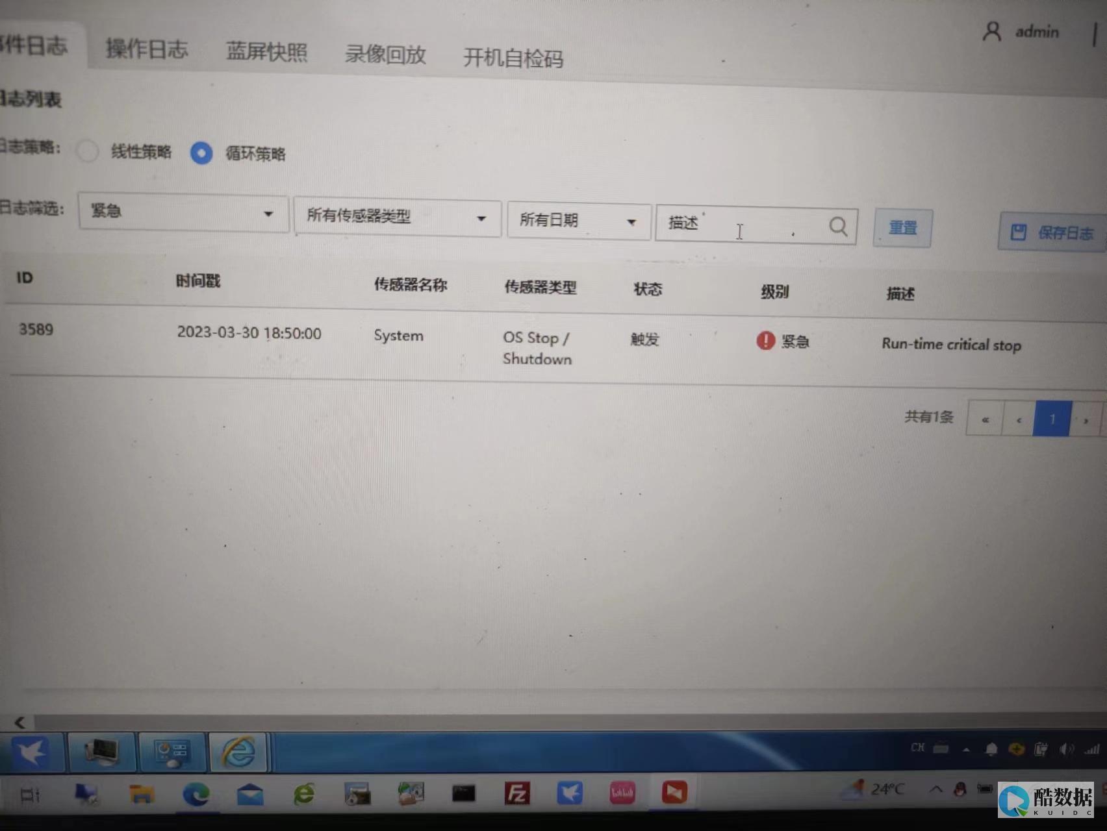Click timestamp 2023-03-30 18:50:00 cell
The image size is (1107, 831).
click(x=249, y=332)
